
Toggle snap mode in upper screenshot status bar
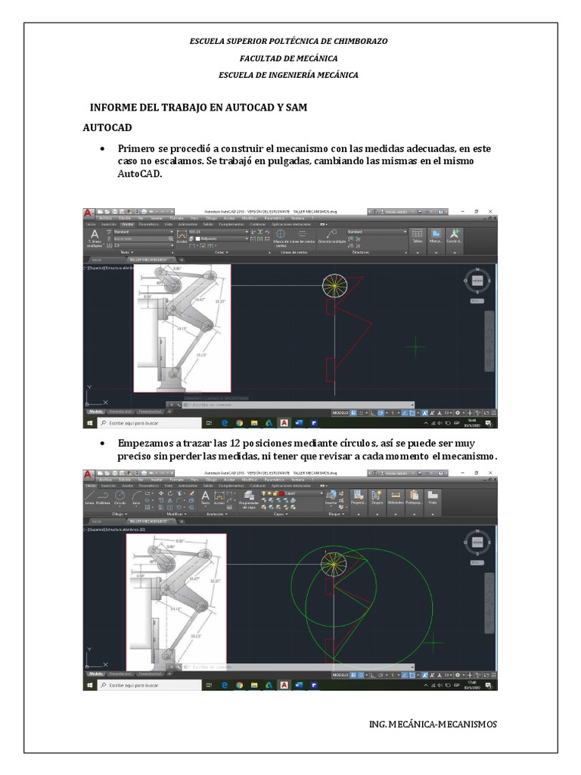pyautogui.click(x=361, y=412)
